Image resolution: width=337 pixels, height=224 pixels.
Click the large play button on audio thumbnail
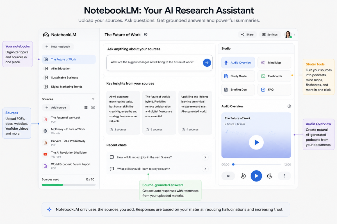[256, 143]
